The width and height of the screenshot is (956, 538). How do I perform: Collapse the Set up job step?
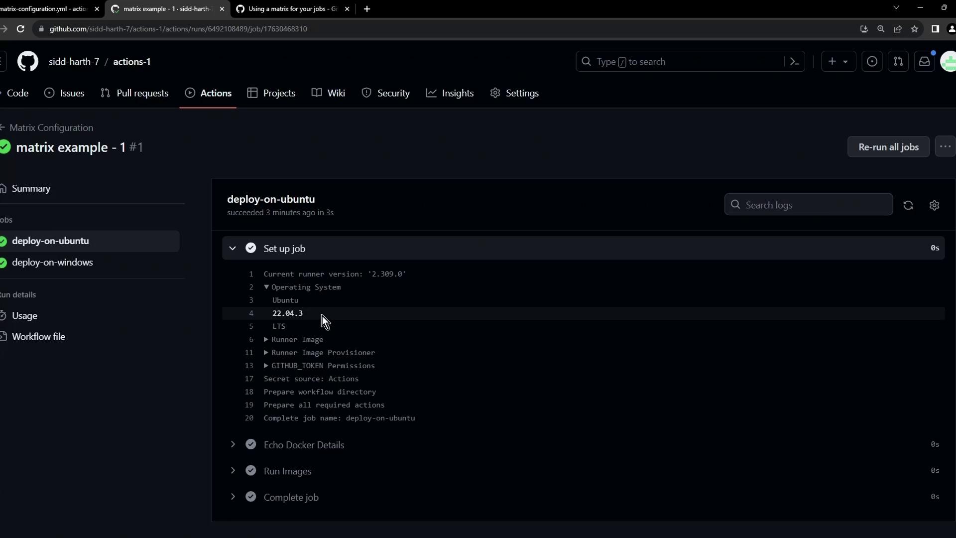[x=233, y=248]
